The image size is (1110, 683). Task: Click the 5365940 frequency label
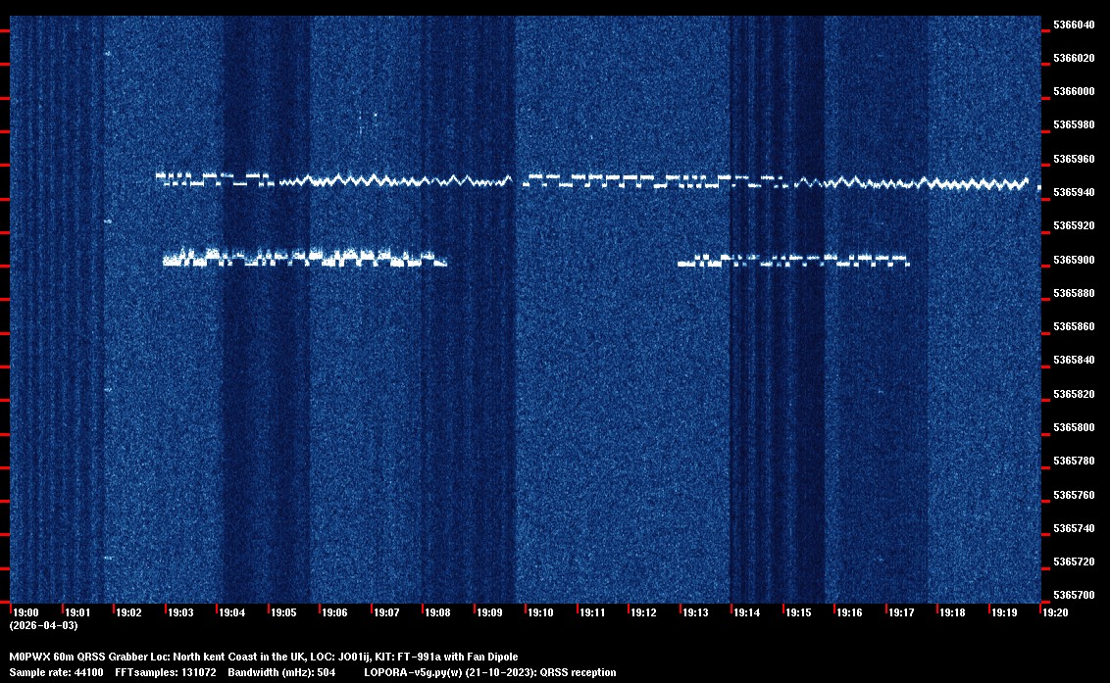tap(1074, 193)
